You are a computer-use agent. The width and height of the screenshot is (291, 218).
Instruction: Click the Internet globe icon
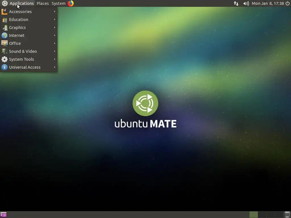5,35
